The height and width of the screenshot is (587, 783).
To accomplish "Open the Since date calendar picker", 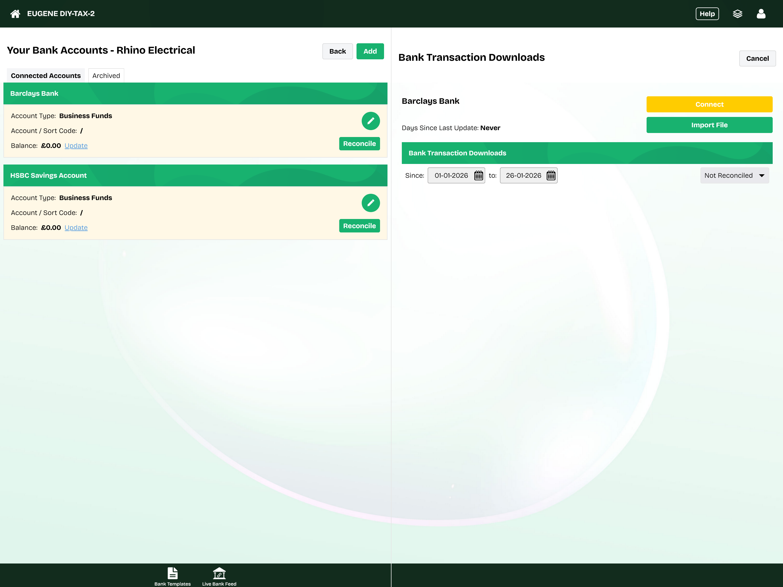I will tap(479, 176).
